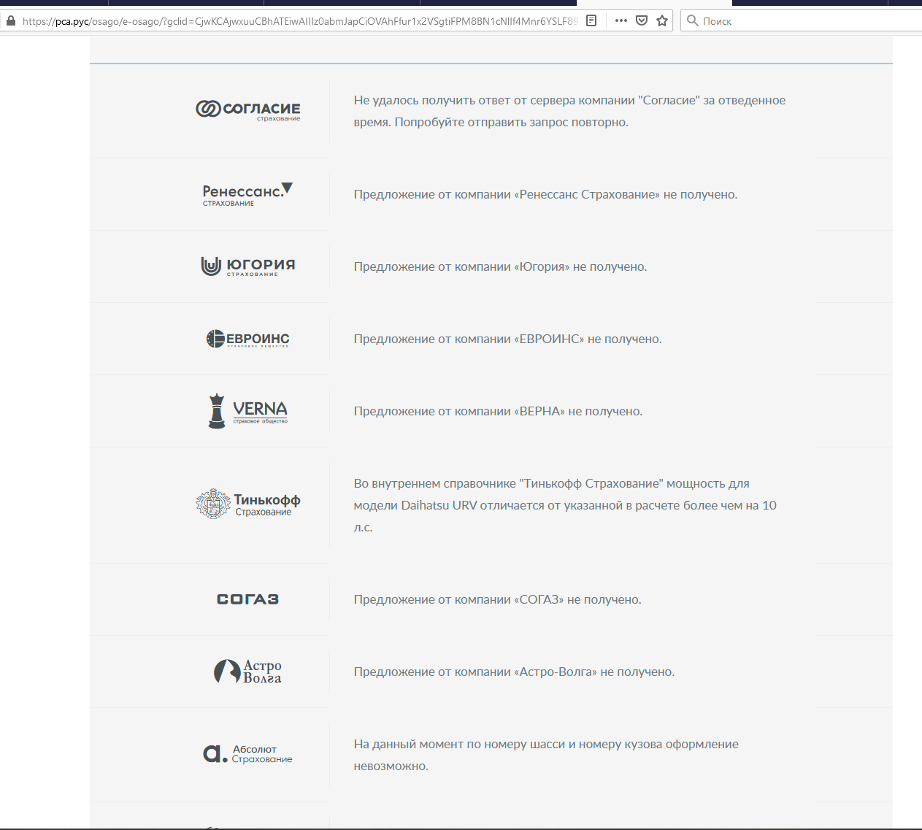
Task: Click the VERNA chess-piece logo
Action: [x=248, y=411]
